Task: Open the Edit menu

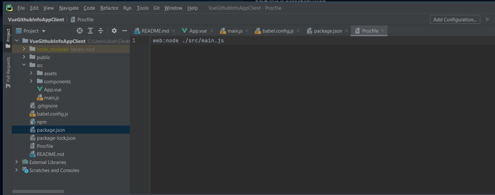Action: [x=34, y=8]
